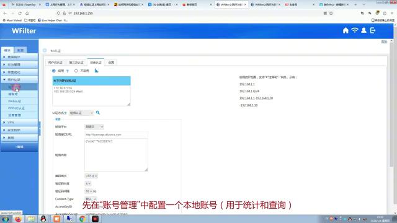Expand the last sidebar section

(x=19, y=138)
